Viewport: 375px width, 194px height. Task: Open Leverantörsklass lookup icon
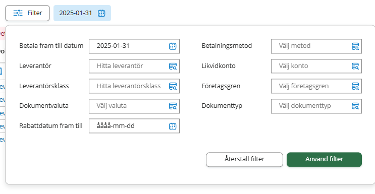tap(173, 86)
